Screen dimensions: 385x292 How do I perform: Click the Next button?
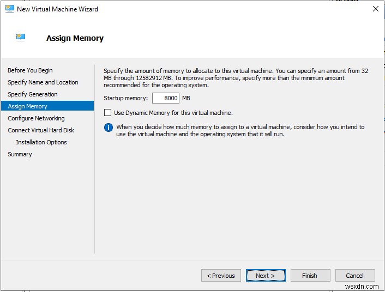coord(266,276)
